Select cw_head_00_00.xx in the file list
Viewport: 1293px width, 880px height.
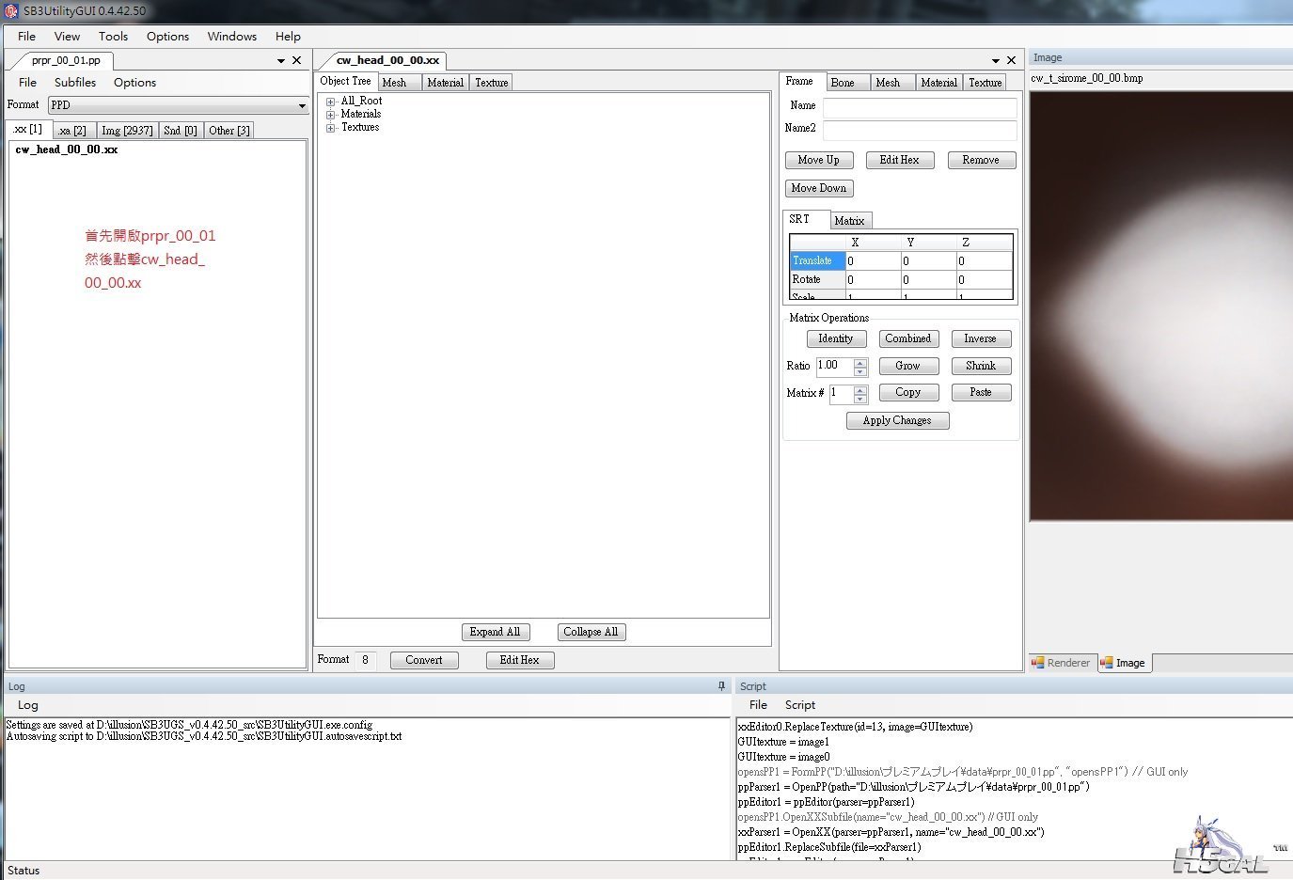67,149
